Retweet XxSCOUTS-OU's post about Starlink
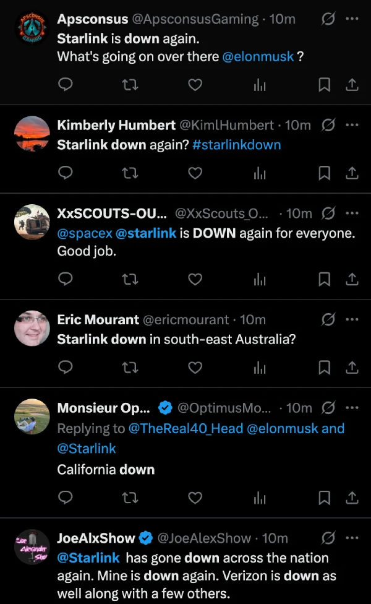 pyautogui.click(x=130, y=280)
